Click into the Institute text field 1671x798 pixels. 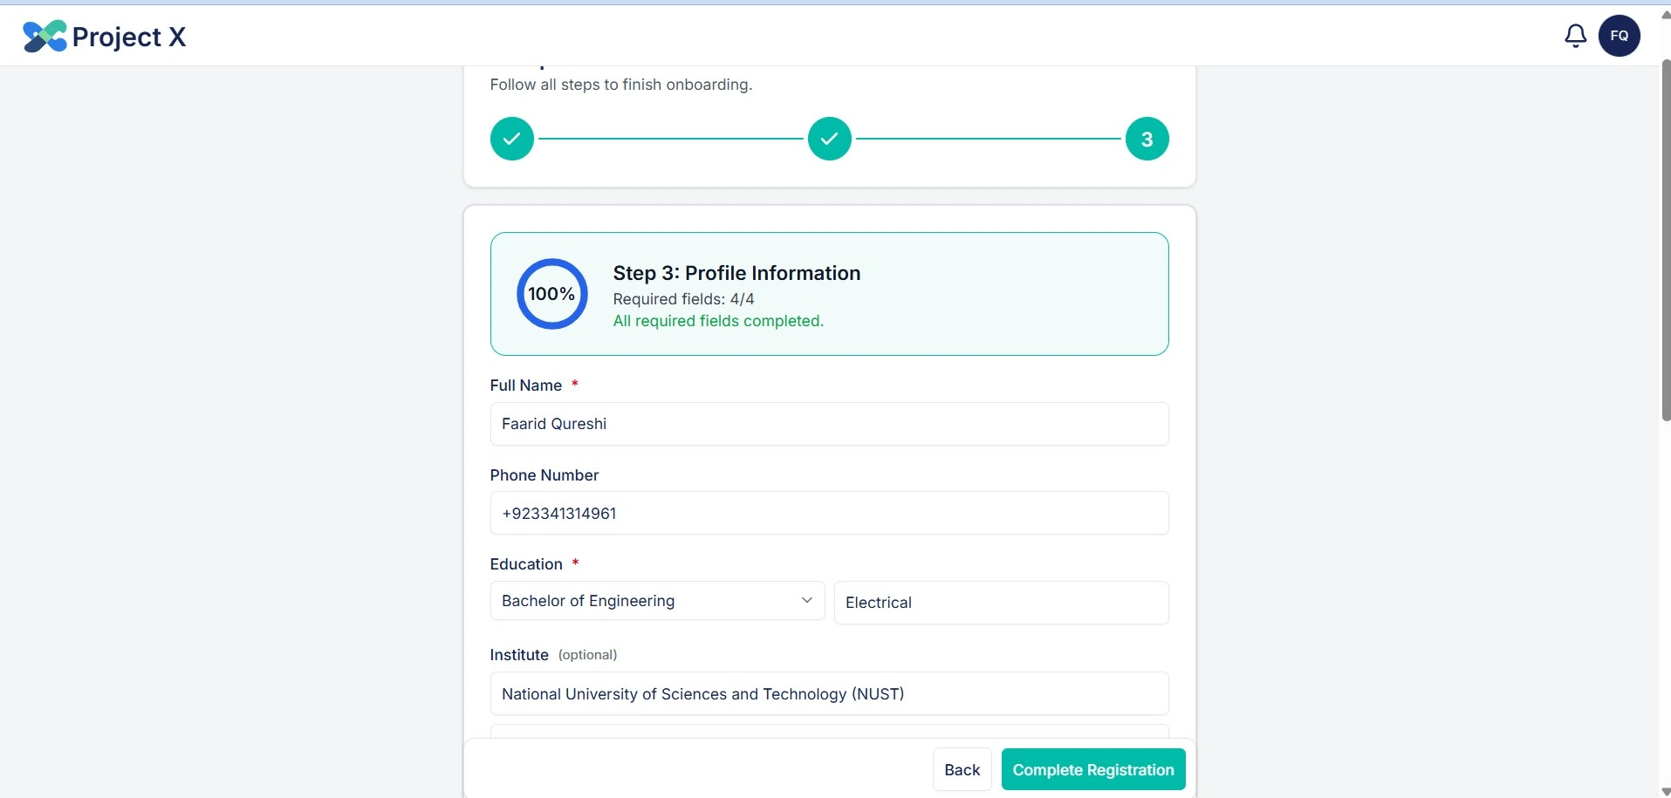coord(829,694)
